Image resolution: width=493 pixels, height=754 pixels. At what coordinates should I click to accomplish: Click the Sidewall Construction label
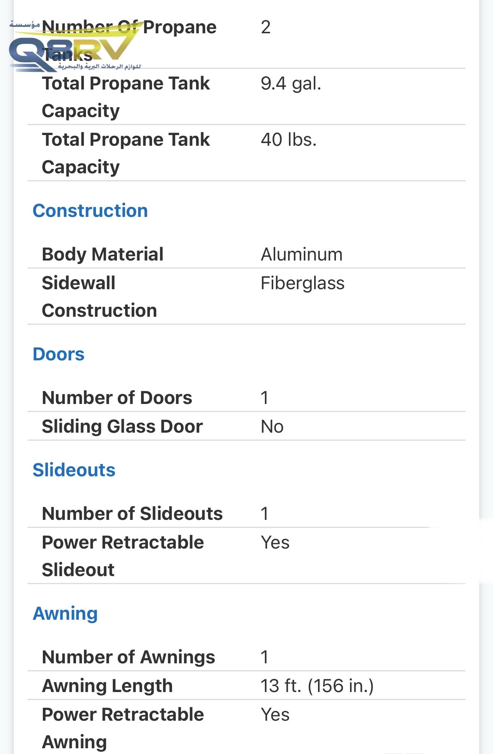99,296
